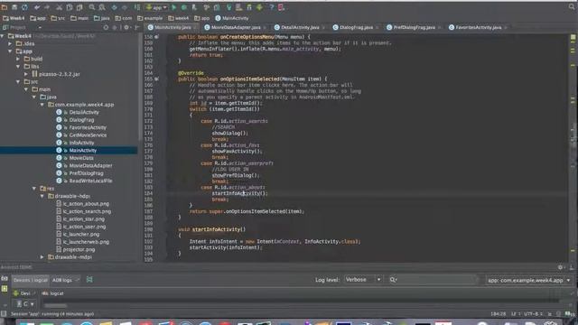Click the Make Project icon left of app dropdown
This screenshot has height=325, width=578.
(136, 7)
